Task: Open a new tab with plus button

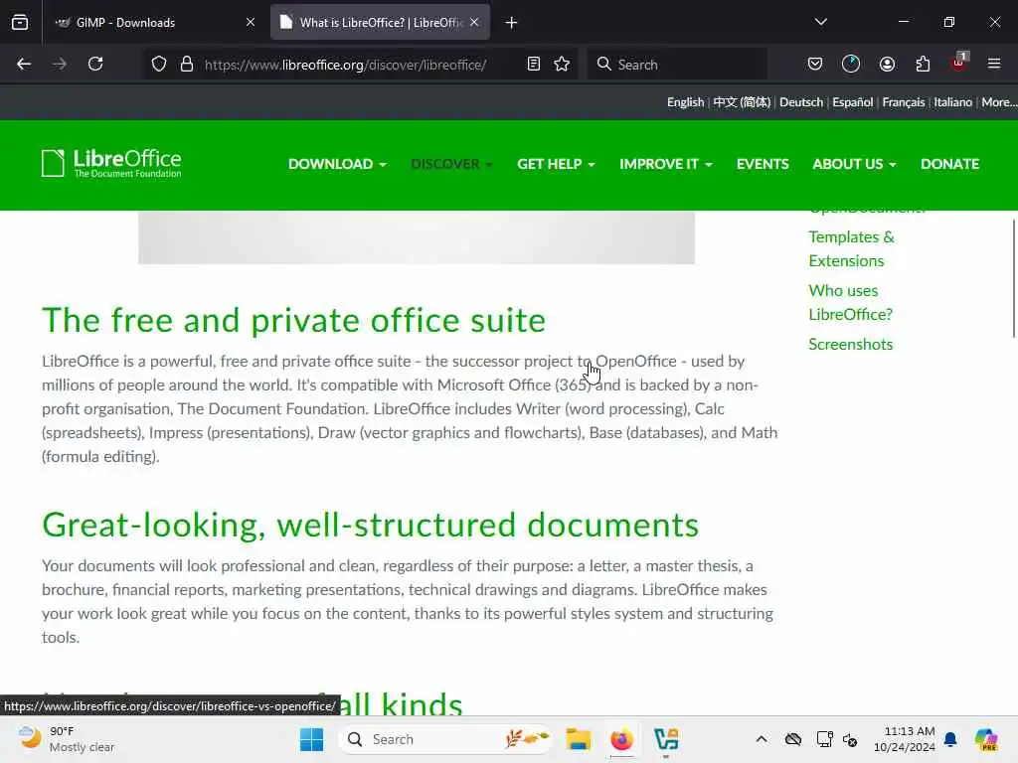Action: click(x=512, y=23)
